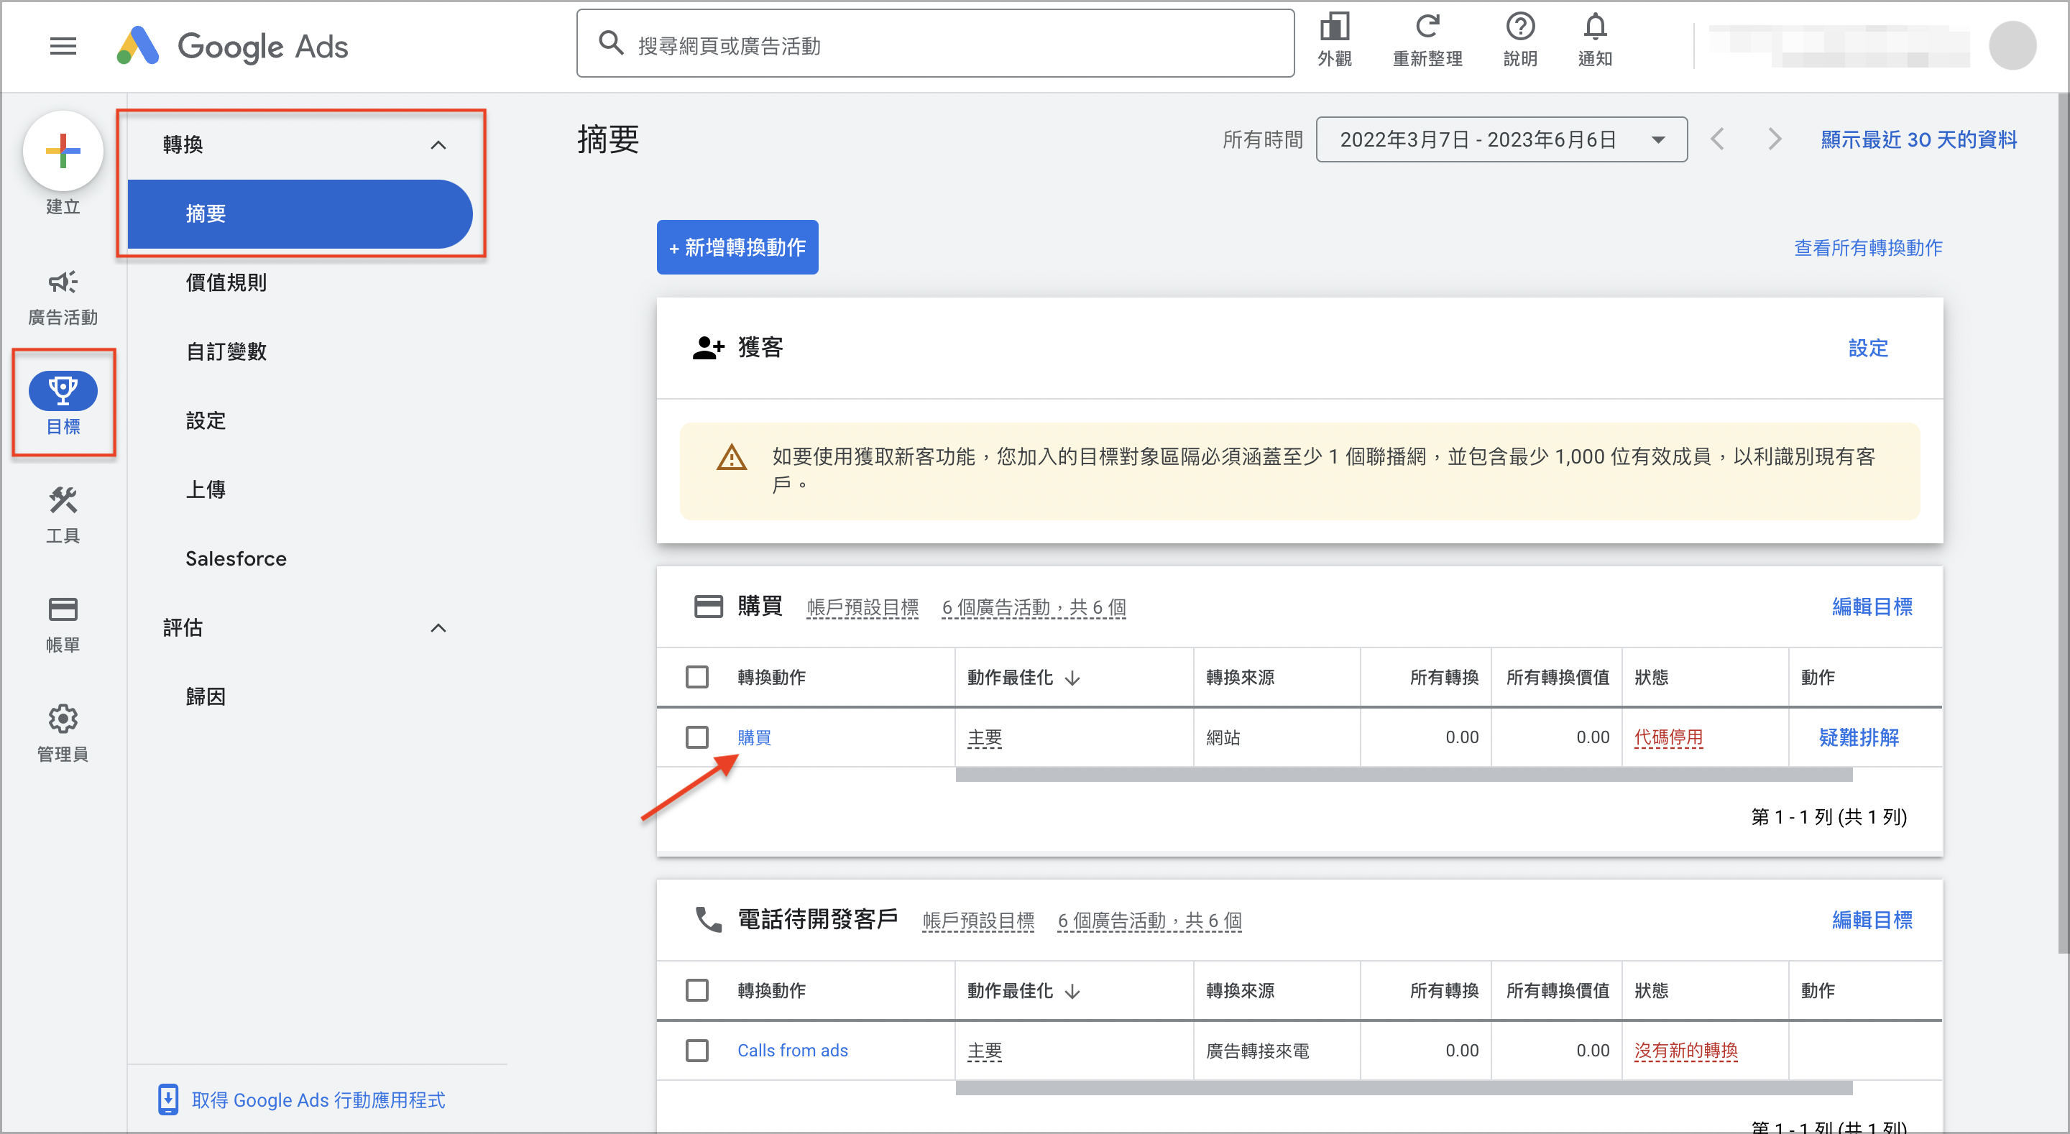Go to previous date range arrow
Screen dimensions: 2070x1134
tap(1717, 139)
